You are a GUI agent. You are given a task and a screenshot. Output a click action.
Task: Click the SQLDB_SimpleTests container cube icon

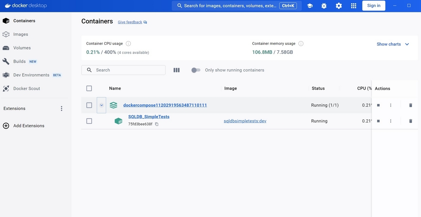click(118, 121)
